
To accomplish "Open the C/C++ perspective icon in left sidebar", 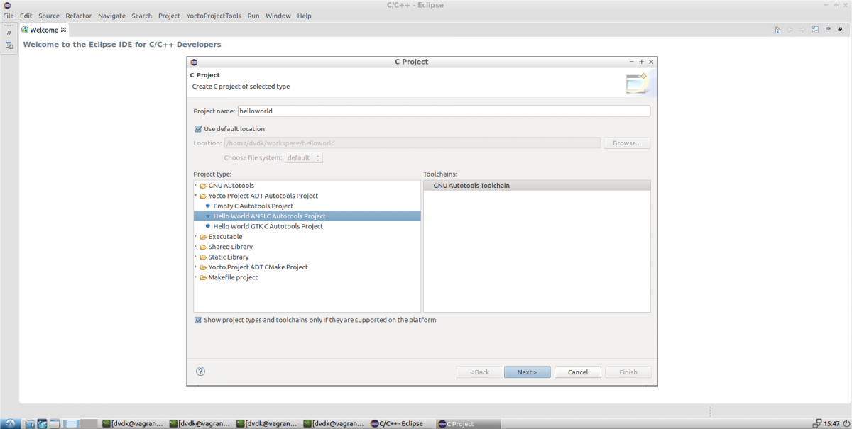I will point(9,45).
